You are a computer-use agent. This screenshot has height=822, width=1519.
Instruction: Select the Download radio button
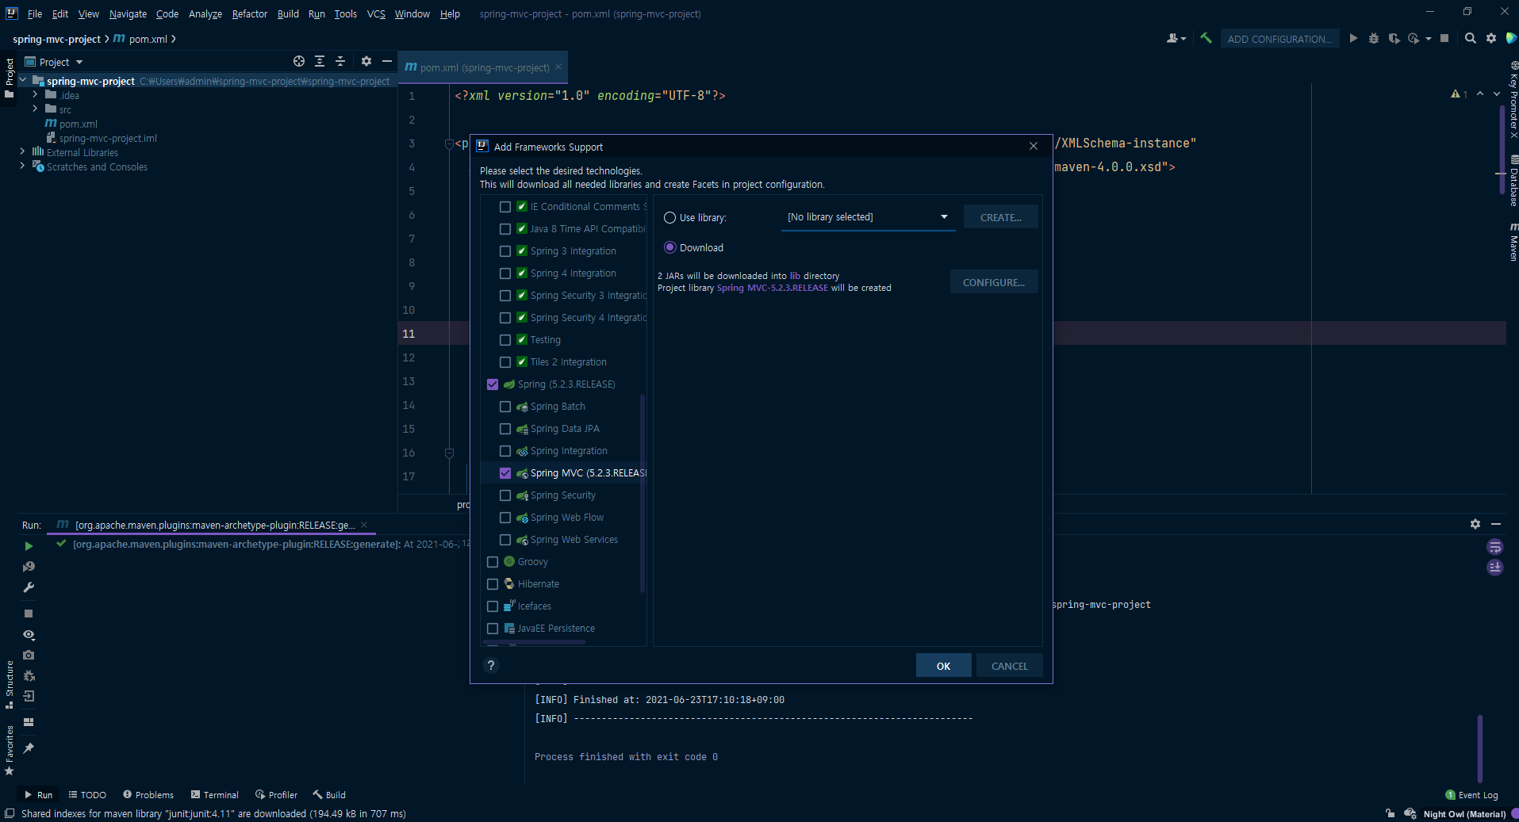pyautogui.click(x=670, y=247)
